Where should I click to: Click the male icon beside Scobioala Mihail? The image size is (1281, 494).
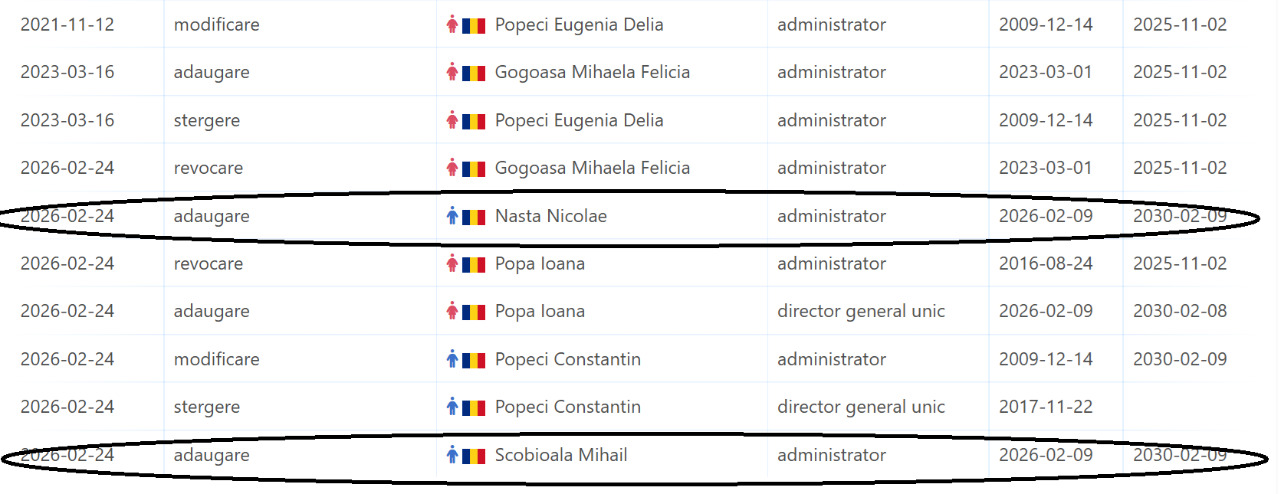tap(452, 455)
